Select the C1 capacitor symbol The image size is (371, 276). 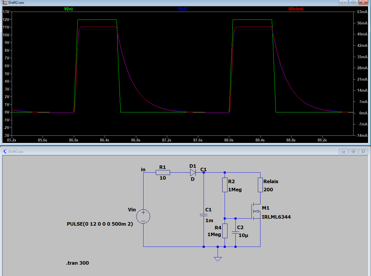click(x=204, y=215)
